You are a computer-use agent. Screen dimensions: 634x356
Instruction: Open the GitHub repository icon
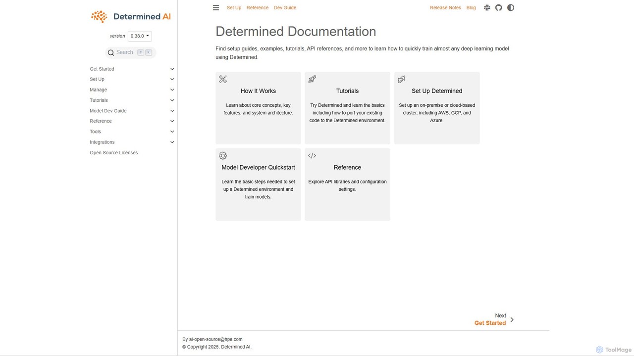click(499, 7)
